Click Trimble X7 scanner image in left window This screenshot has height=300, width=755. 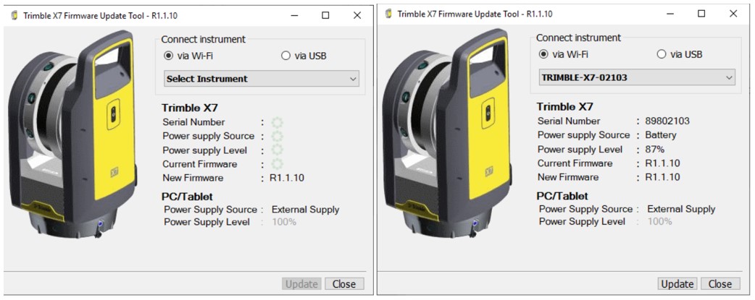coord(73,136)
